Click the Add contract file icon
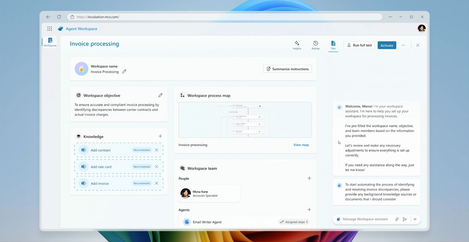This screenshot has width=469, height=242. pyautogui.click(x=84, y=150)
